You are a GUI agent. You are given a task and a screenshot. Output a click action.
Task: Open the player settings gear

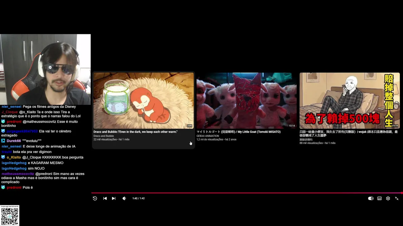[388, 198]
